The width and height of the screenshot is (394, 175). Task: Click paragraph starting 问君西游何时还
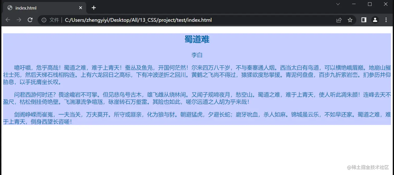pyautogui.click(x=197, y=98)
